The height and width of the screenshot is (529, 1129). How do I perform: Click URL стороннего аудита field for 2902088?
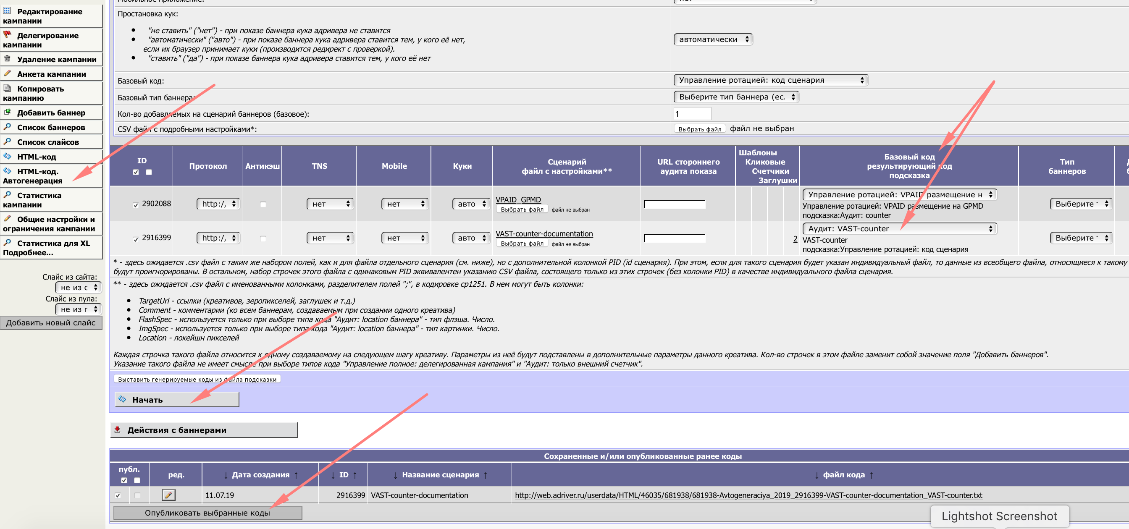[675, 204]
